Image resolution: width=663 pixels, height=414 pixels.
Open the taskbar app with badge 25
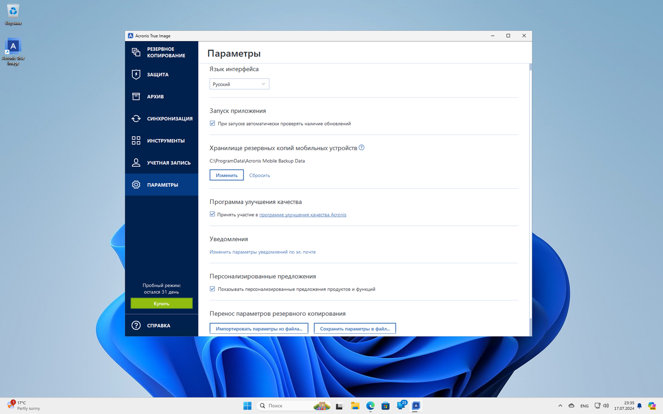click(401, 405)
